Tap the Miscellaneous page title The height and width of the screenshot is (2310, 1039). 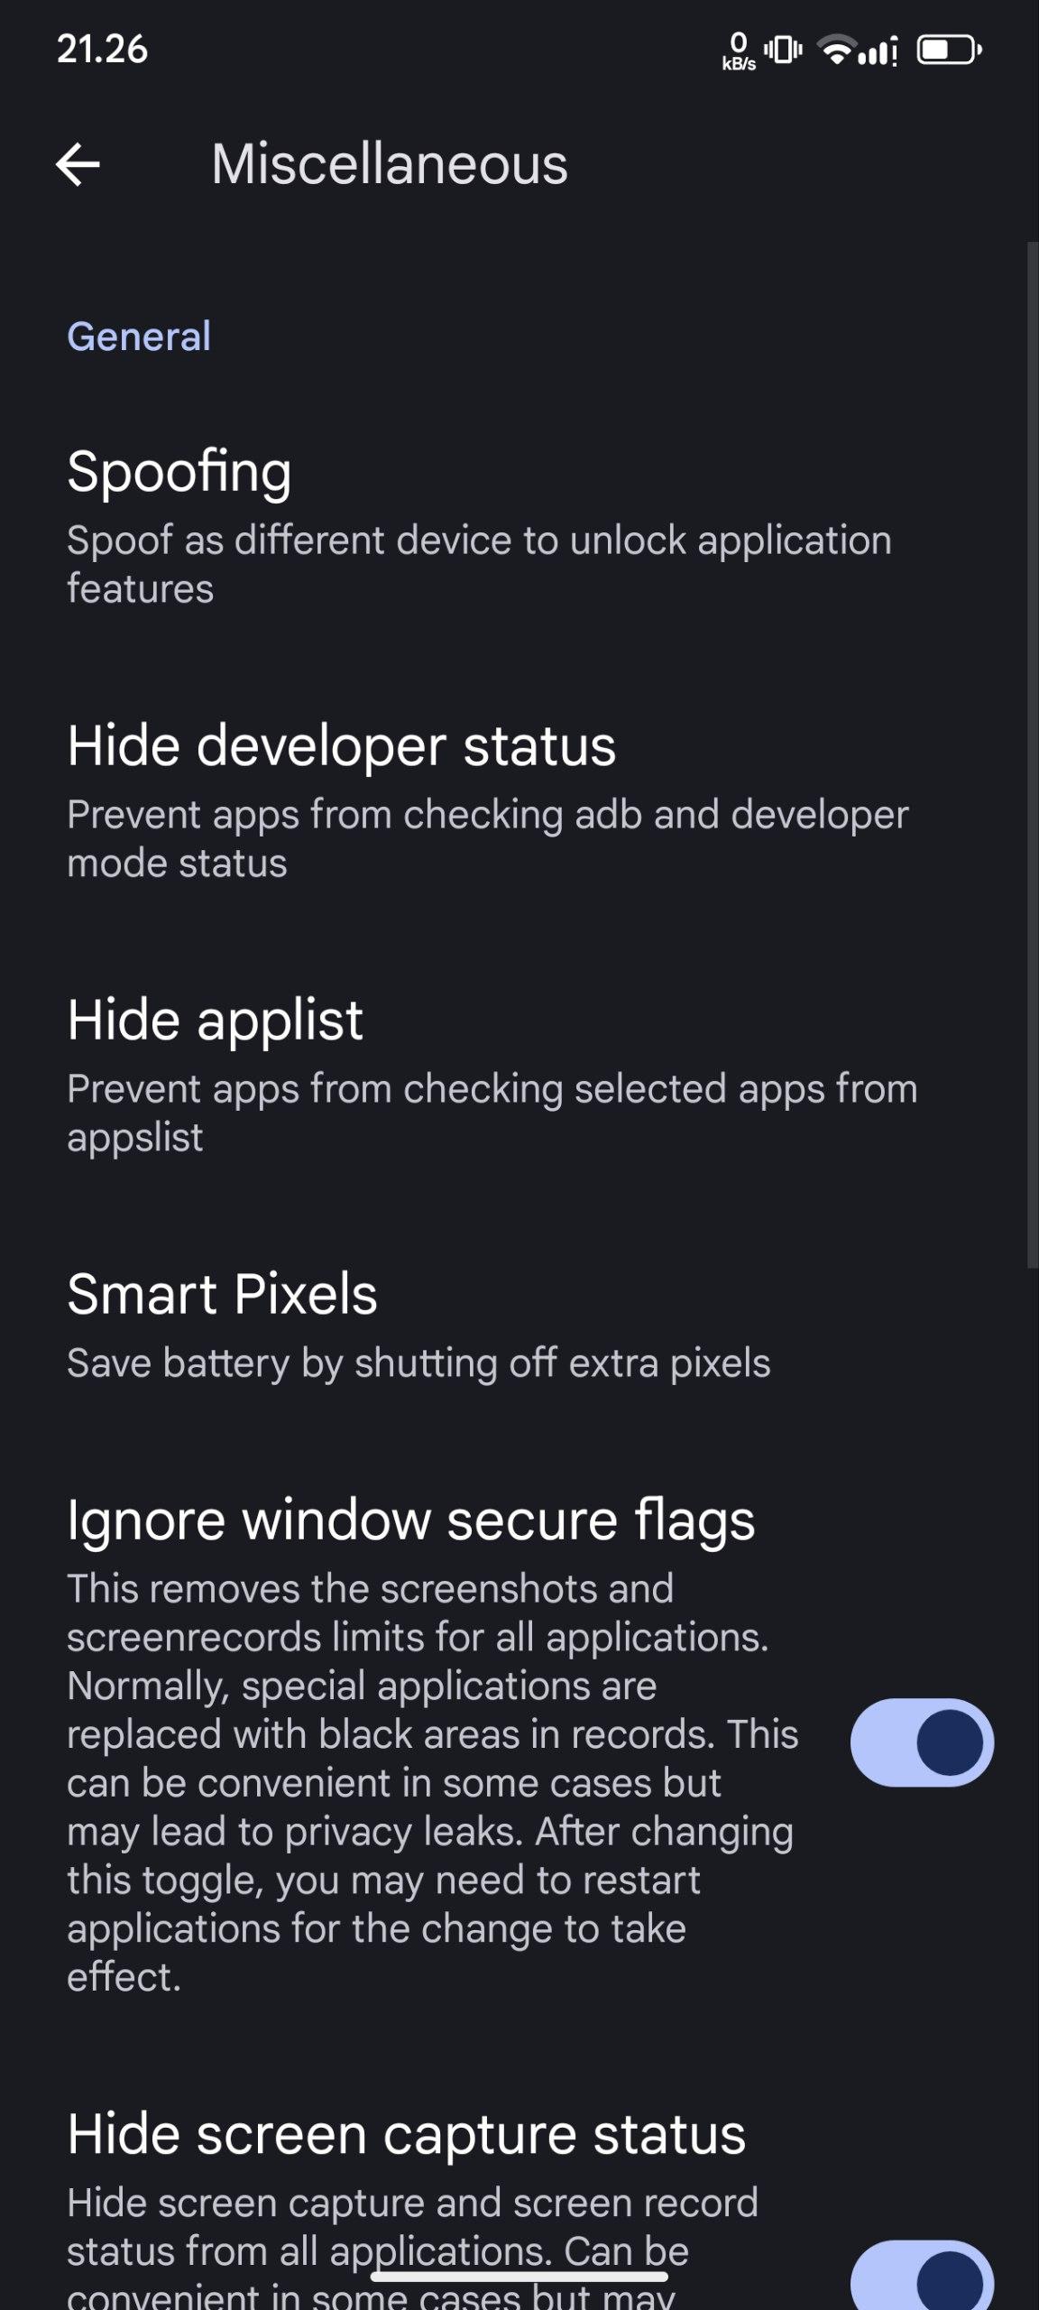point(390,164)
